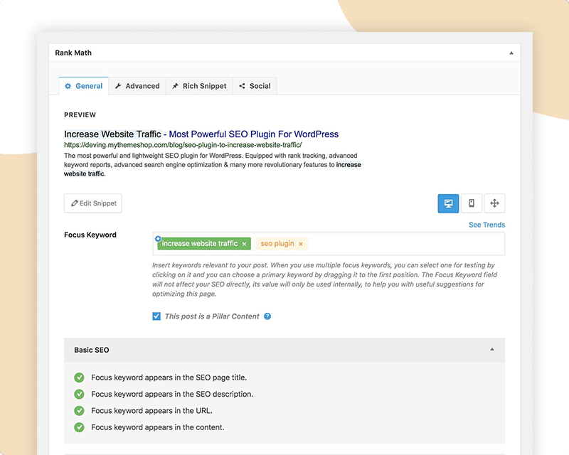The width and height of the screenshot is (569, 455).
Task: Click the move/drag arrows icon
Action: coord(494,203)
